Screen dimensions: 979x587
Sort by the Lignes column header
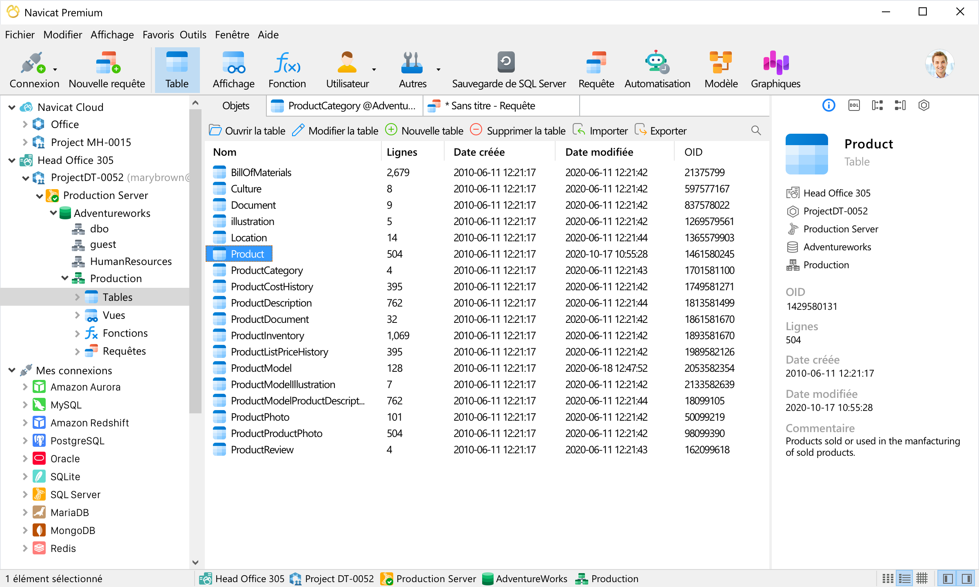(x=412, y=152)
